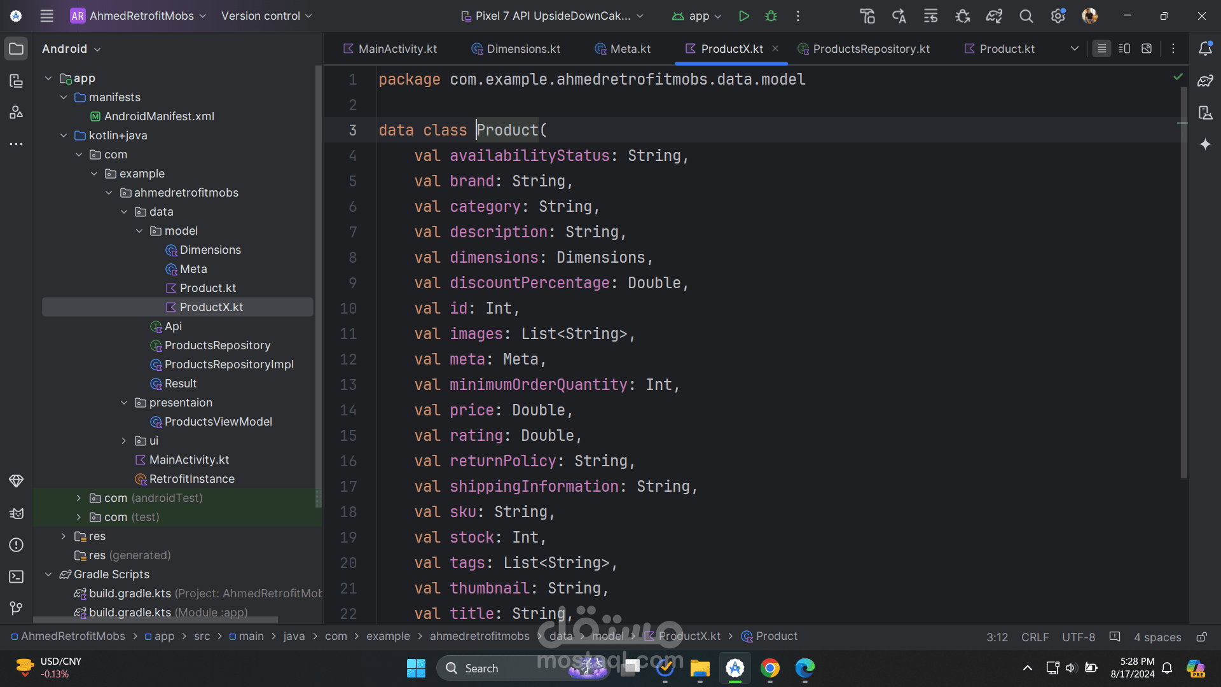Run the app with the green play button

(743, 16)
